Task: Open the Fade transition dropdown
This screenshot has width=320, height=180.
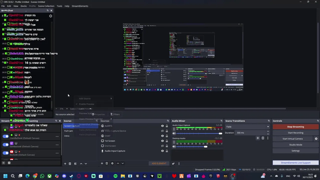Action: coord(247,127)
